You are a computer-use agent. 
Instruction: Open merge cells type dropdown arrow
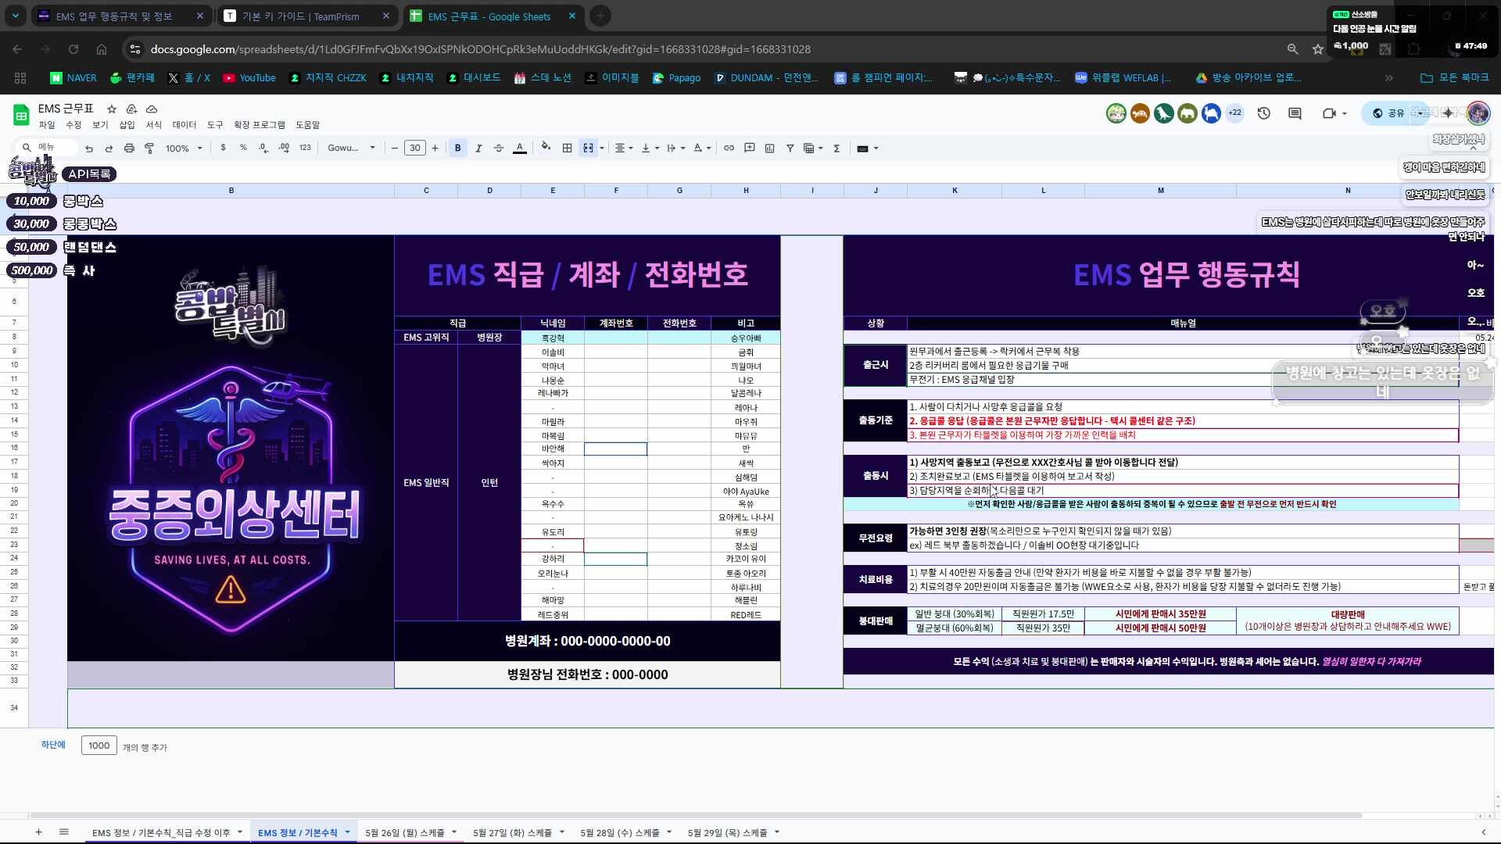[602, 148]
